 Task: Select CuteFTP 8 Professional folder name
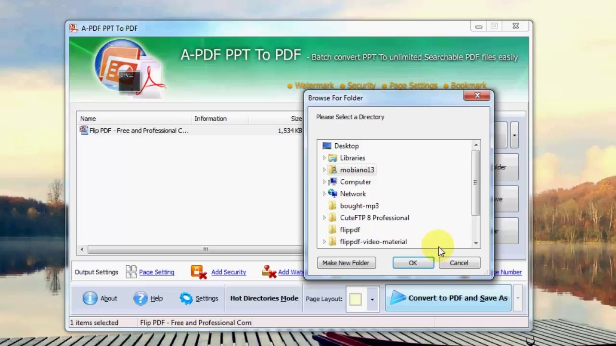(x=374, y=218)
